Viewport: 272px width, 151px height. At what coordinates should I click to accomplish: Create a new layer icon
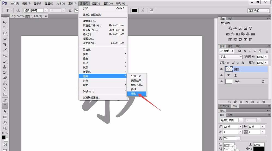258,102
